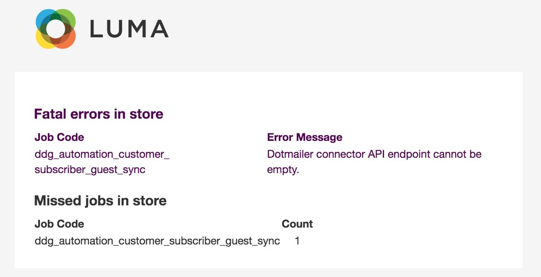Click the missed job code ddg_automation_customer_subscriber_guest_sync

pyautogui.click(x=157, y=241)
